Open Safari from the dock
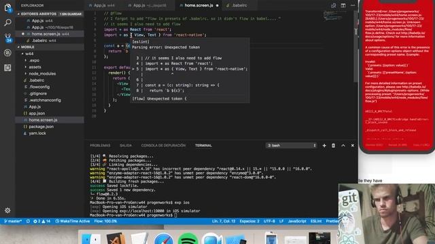Screen dimensions: 435x244 pyautogui.click(x=163, y=239)
